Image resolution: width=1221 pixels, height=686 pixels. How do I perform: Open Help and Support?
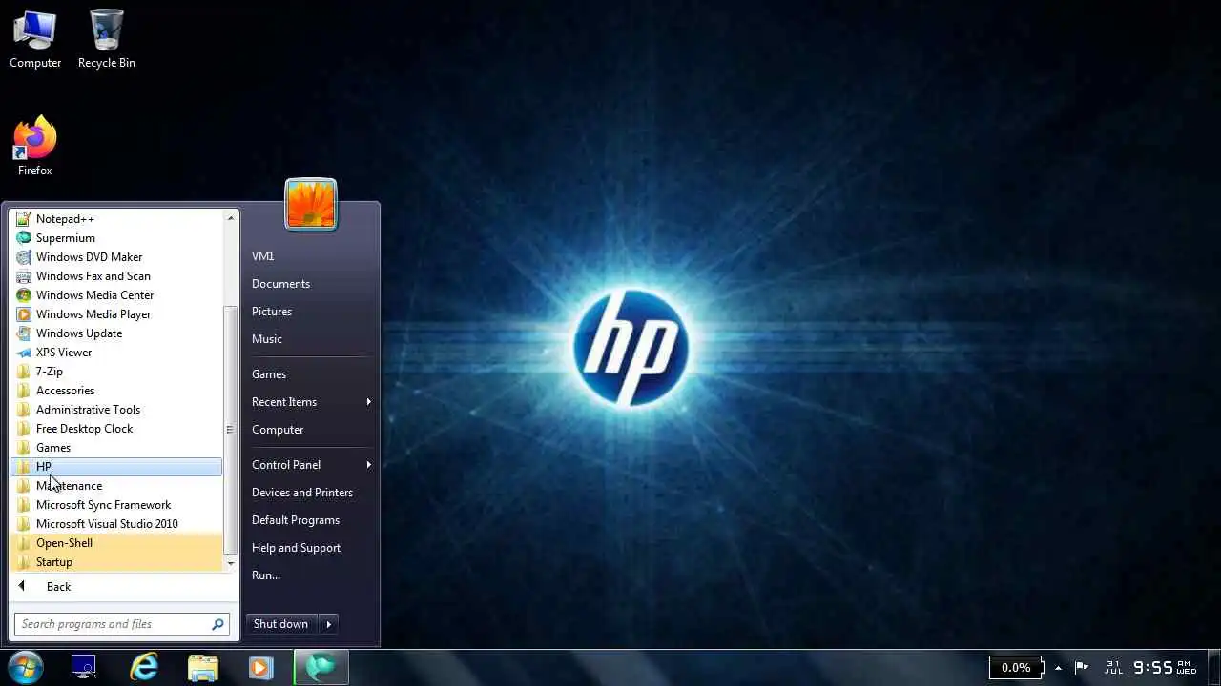point(296,548)
